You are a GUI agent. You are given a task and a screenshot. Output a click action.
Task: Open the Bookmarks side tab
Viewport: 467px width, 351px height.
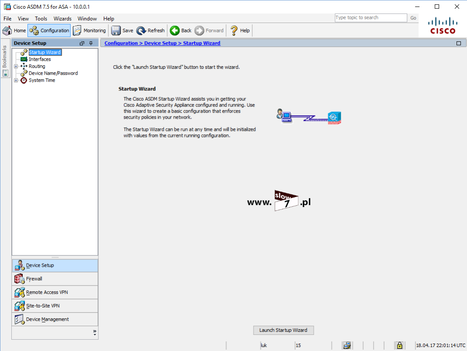(4, 58)
